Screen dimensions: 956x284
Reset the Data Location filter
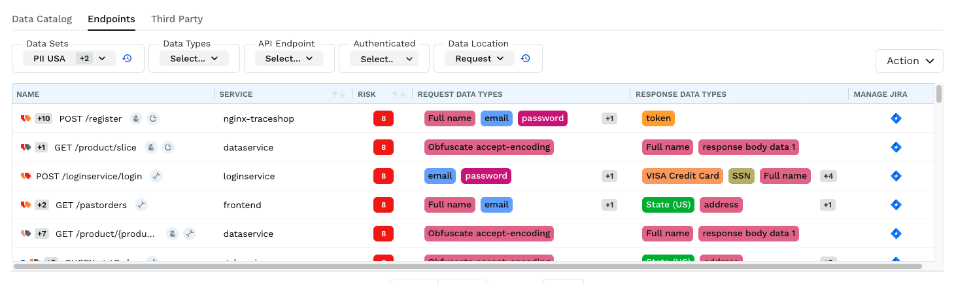tap(525, 58)
